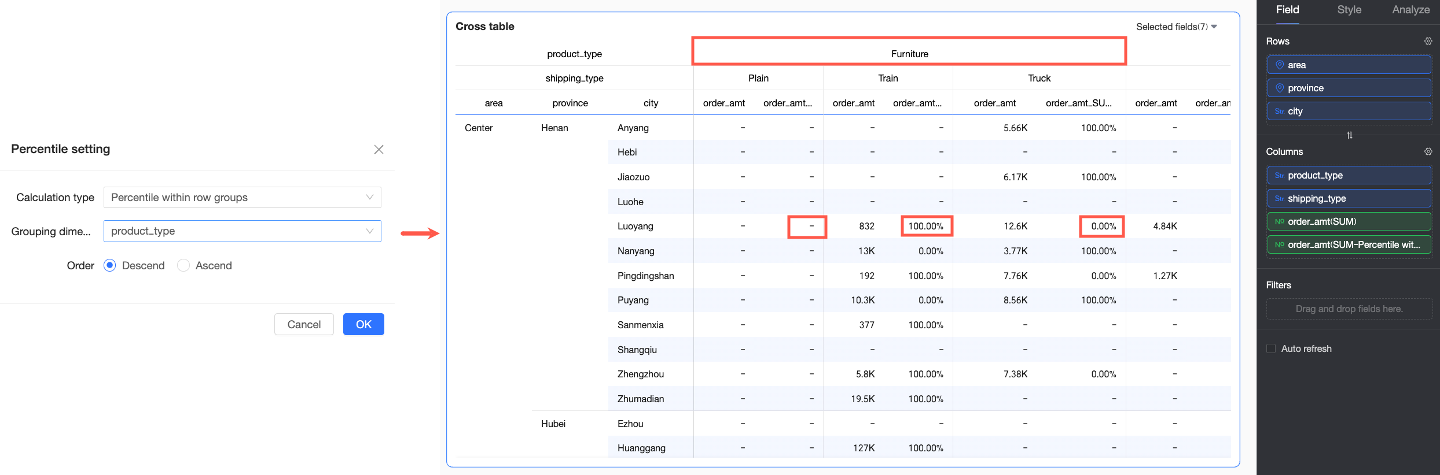Select the Hebi city row label

[x=627, y=153]
